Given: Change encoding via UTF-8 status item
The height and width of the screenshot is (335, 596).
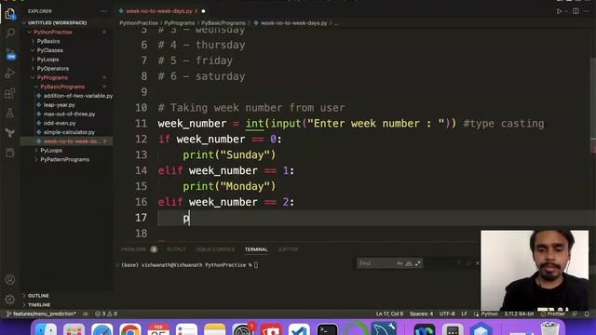Looking at the screenshot, I should [x=447, y=315].
